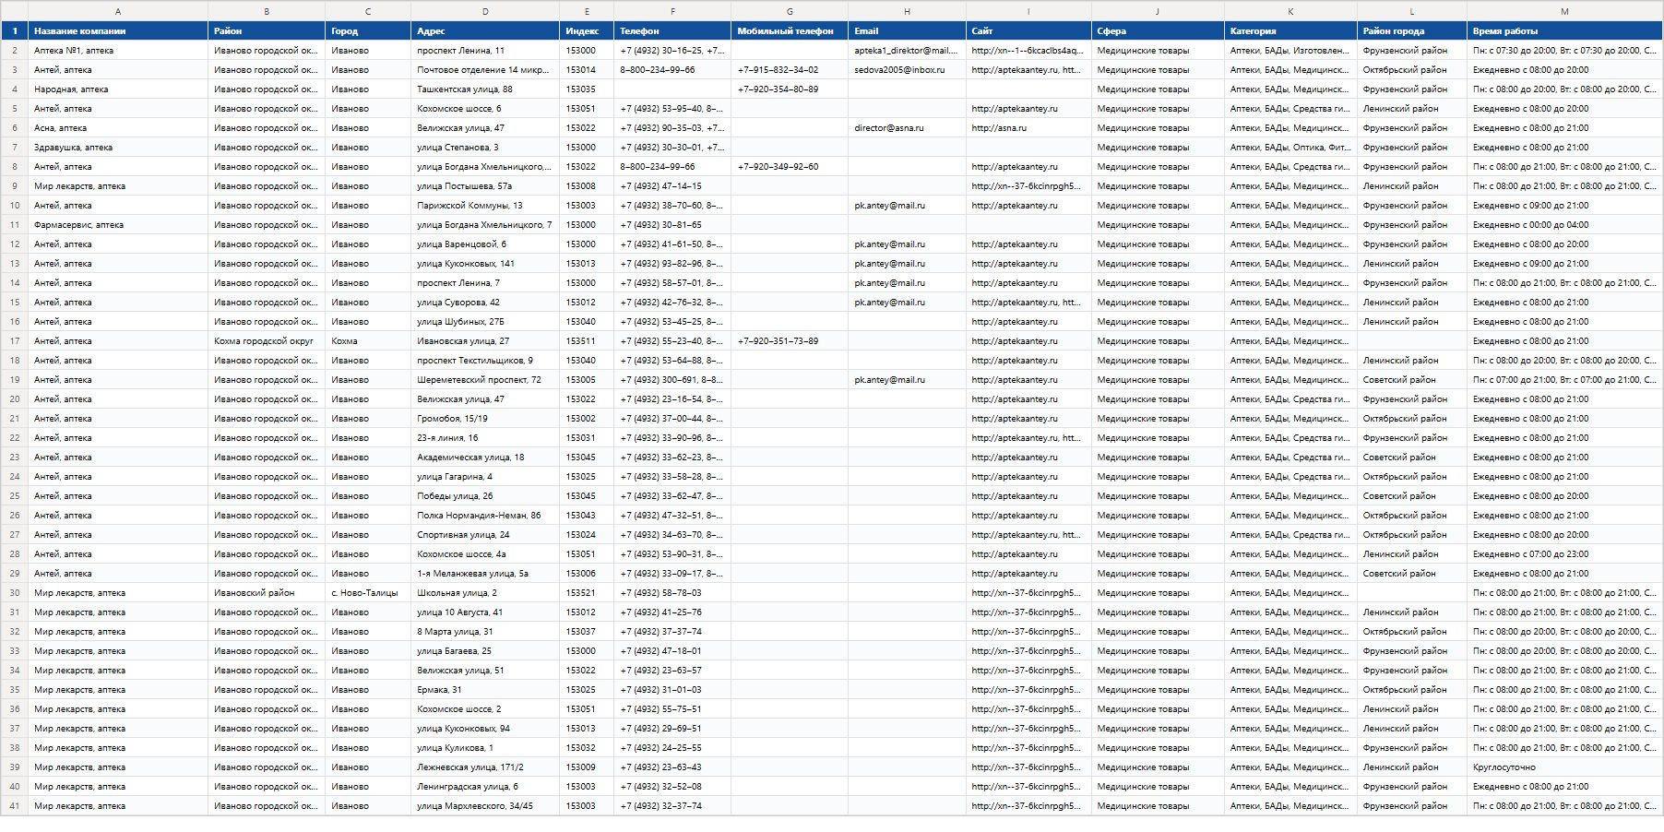Click the "Адрес" header cell

(x=485, y=30)
